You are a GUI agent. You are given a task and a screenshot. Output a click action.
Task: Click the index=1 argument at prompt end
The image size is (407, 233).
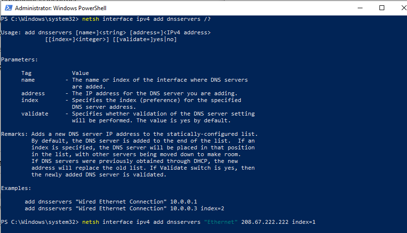point(304,222)
